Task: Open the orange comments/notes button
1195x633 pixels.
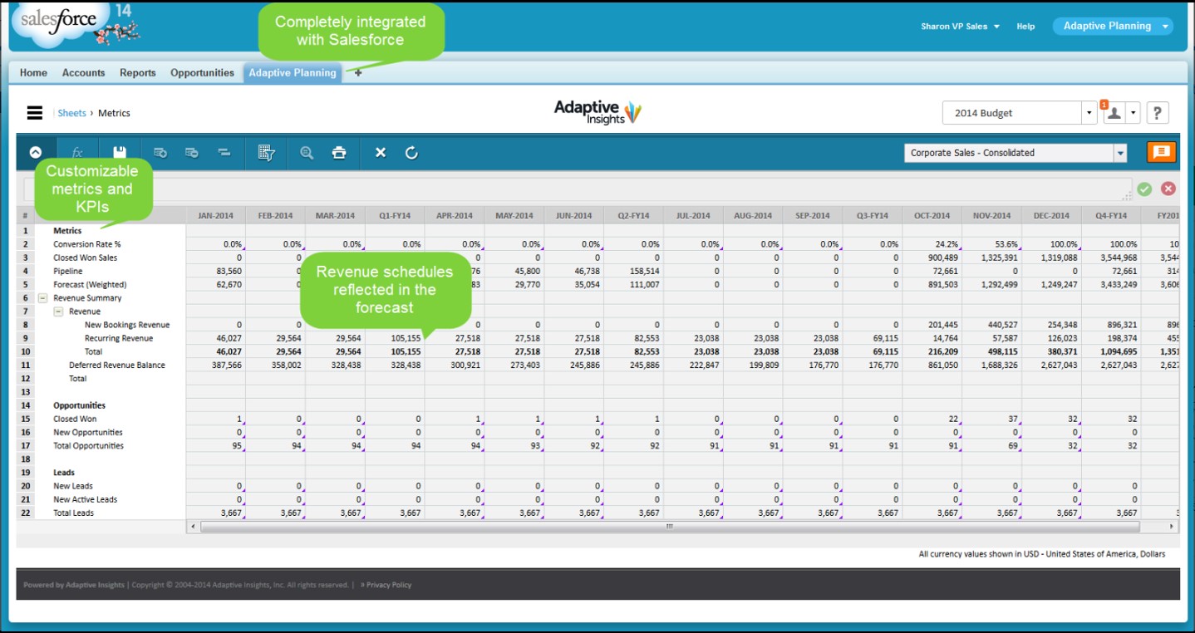Action: [x=1161, y=152]
